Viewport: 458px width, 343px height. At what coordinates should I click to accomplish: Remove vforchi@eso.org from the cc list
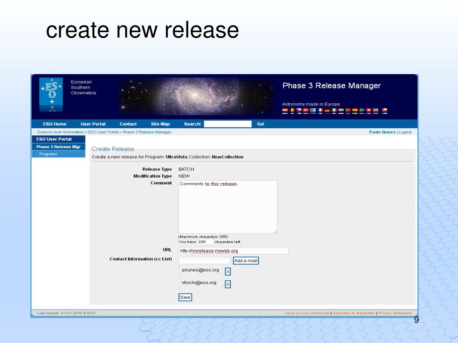click(x=228, y=284)
